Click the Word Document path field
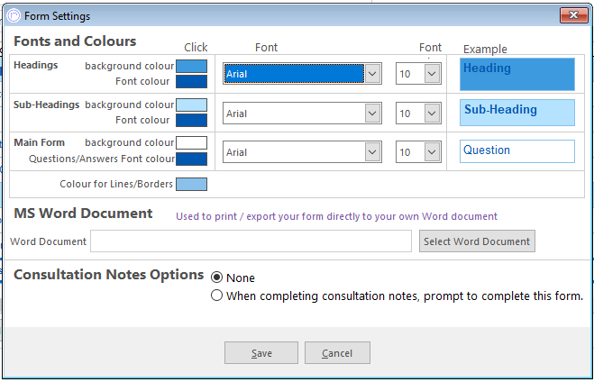 (251, 241)
